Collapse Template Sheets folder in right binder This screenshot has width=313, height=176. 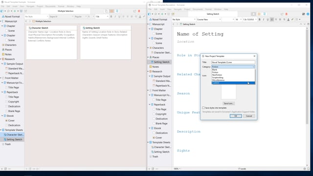click(x=148, y=142)
